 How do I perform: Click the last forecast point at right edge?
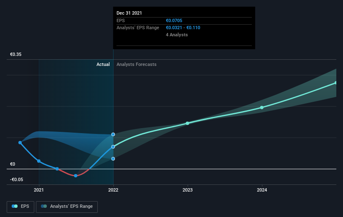click(336, 83)
